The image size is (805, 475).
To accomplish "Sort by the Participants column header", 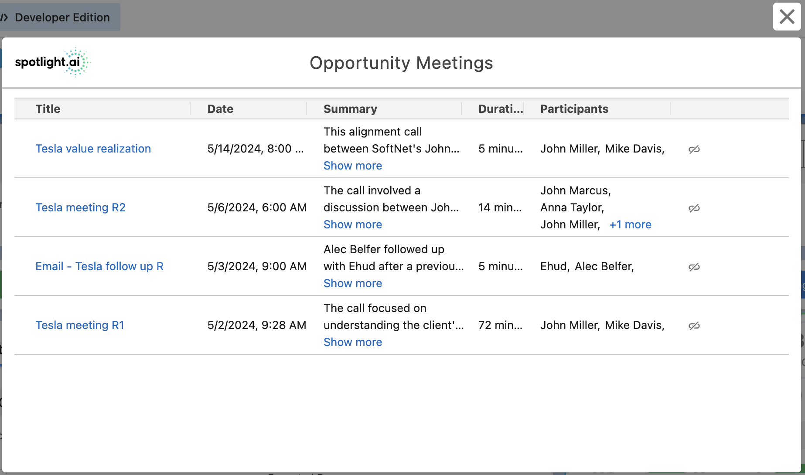I will pos(574,109).
